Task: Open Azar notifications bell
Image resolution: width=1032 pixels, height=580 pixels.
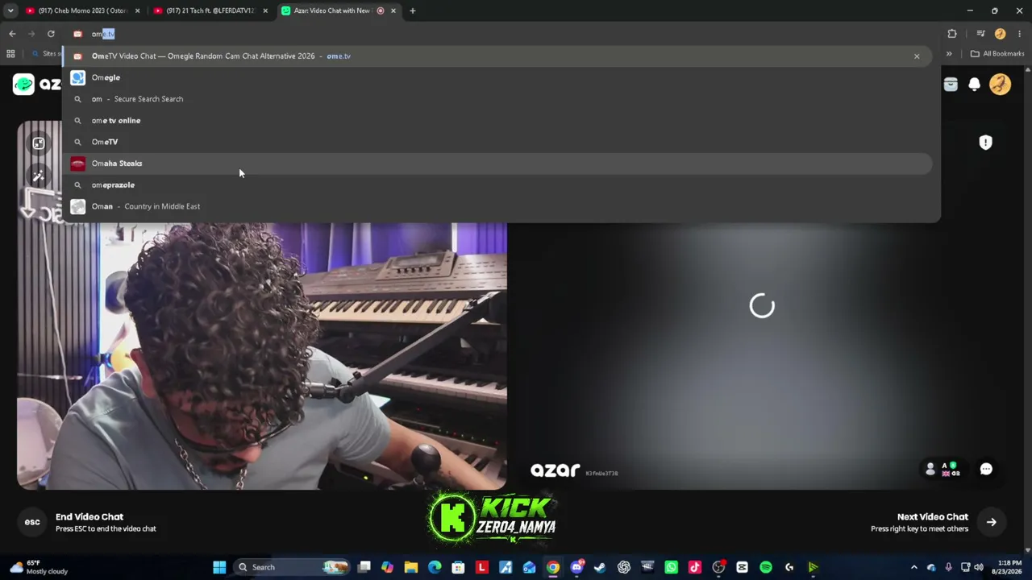Action: pyautogui.click(x=974, y=85)
